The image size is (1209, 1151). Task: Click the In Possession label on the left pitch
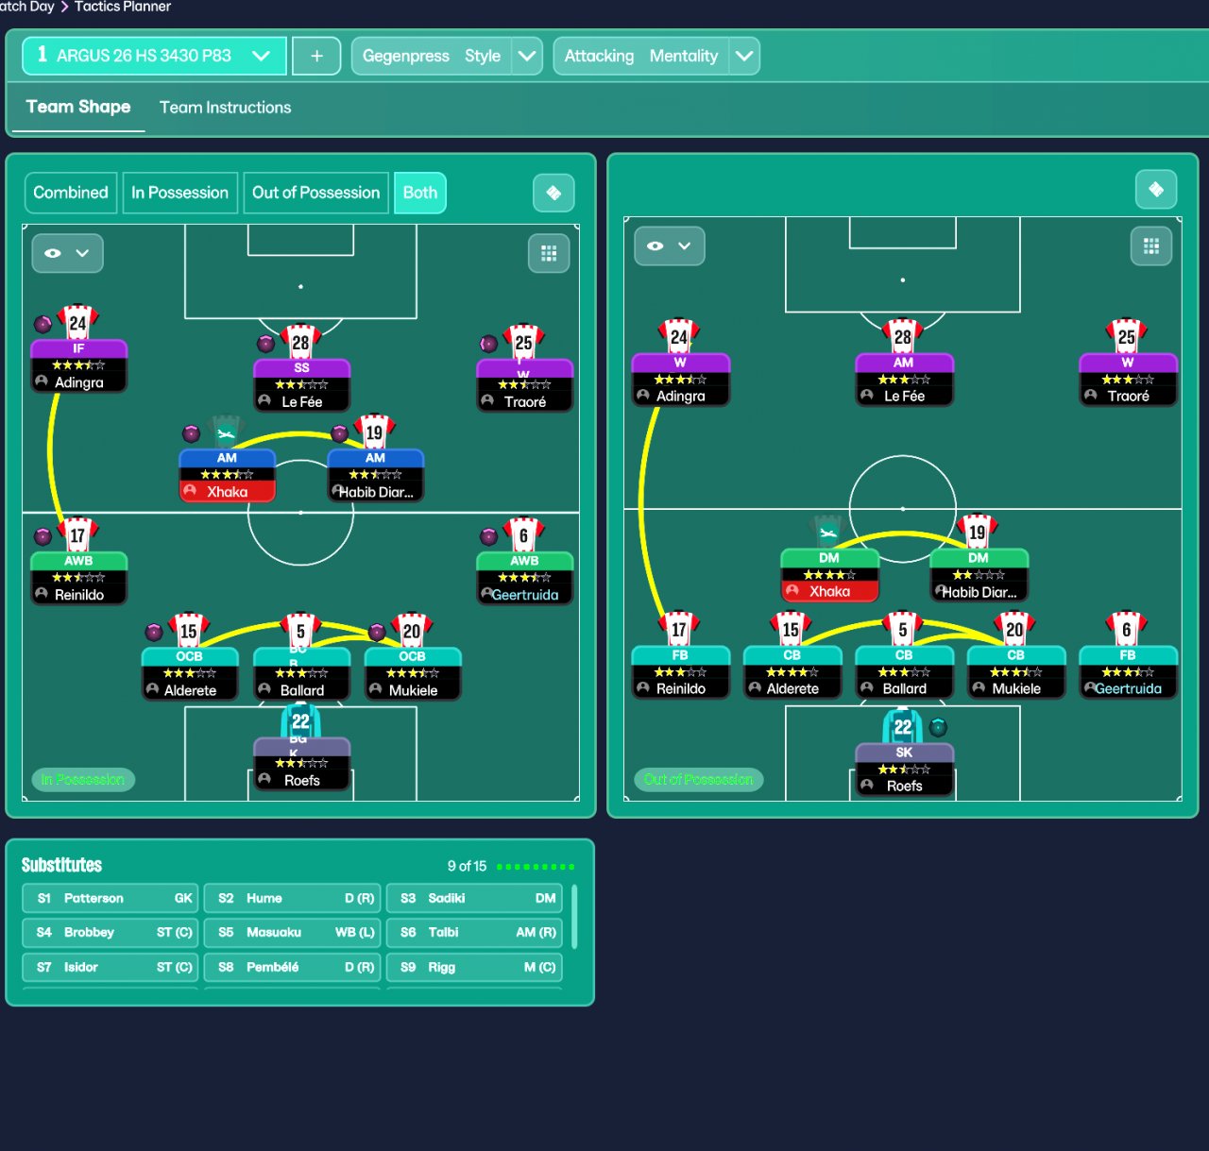(83, 780)
